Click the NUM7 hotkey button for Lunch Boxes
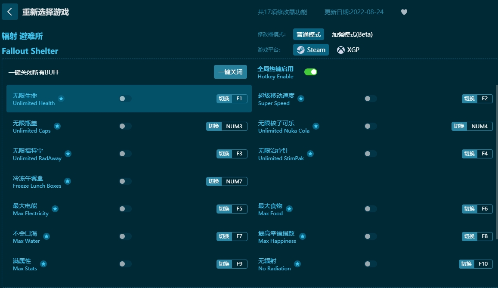The width and height of the screenshot is (498, 288). (x=227, y=181)
